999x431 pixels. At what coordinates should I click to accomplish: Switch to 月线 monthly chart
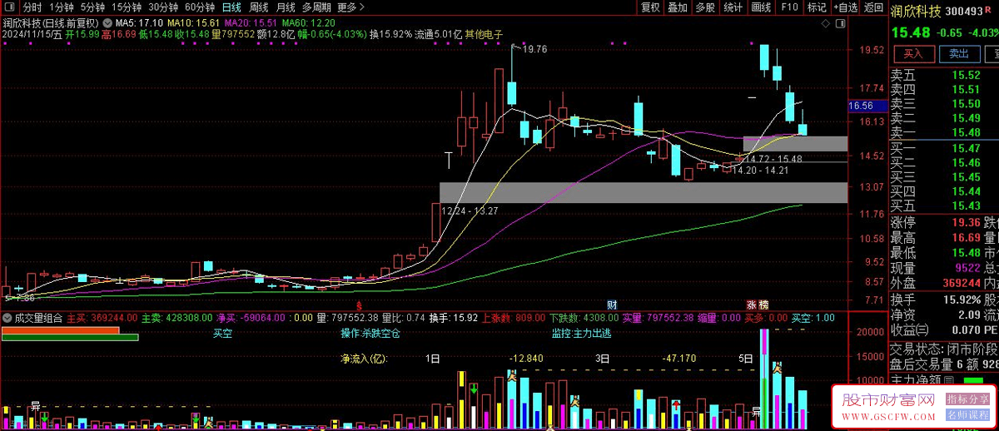(286, 7)
